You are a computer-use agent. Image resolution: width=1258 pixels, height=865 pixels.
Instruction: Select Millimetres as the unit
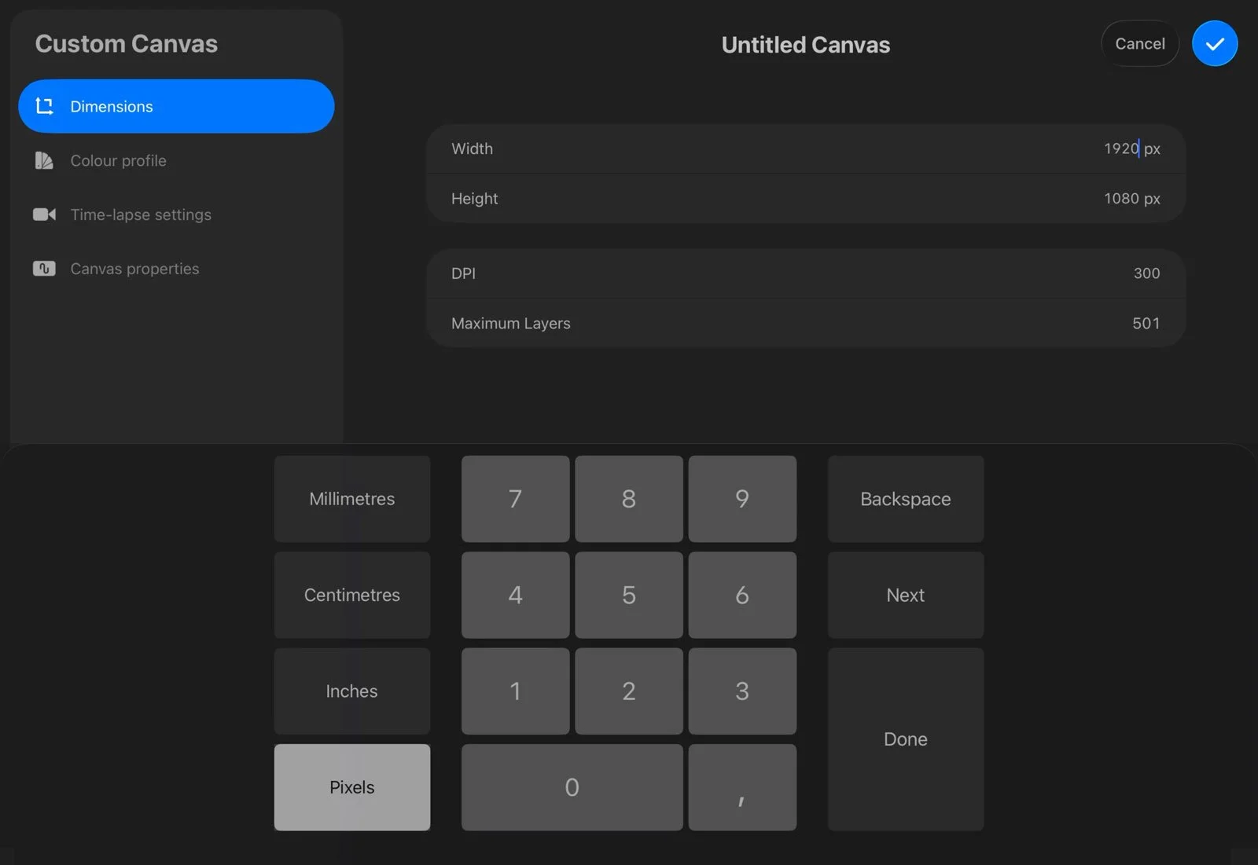(352, 499)
